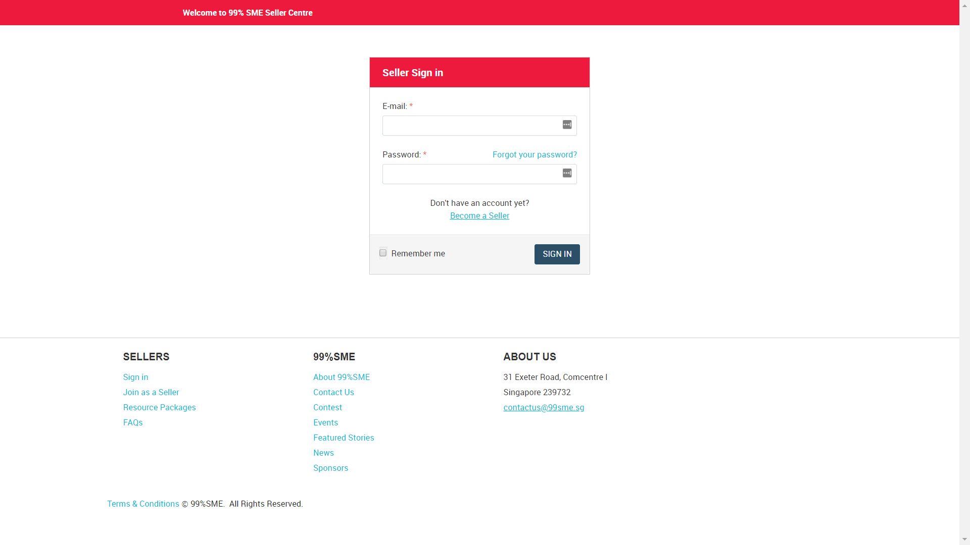Open the Sponsors link

[x=330, y=468]
